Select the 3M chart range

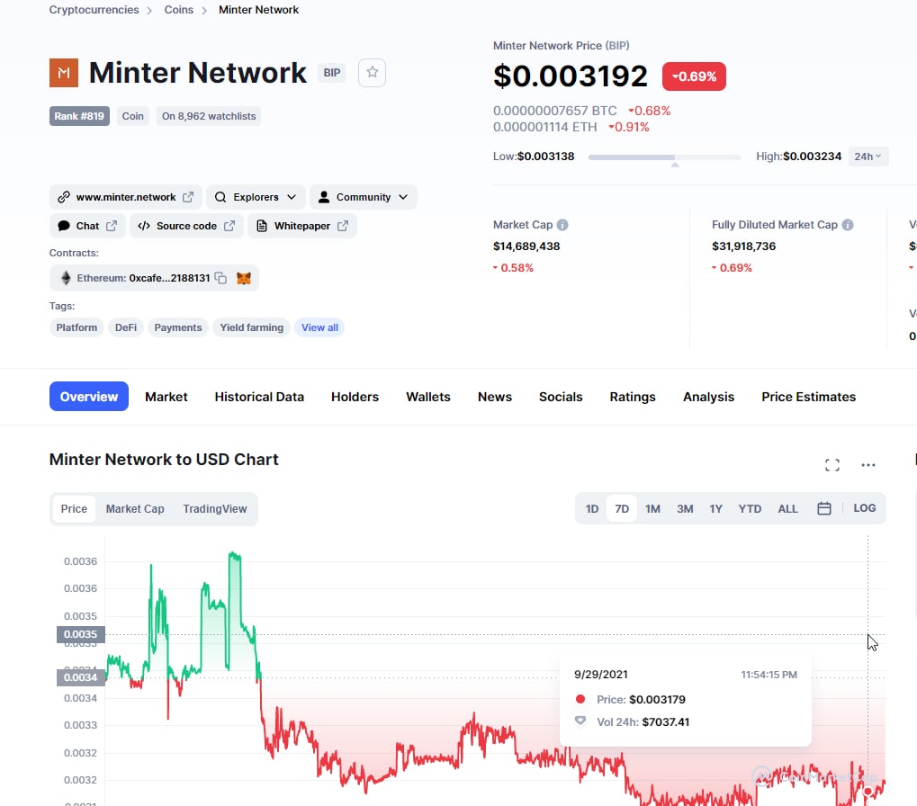[x=685, y=509]
